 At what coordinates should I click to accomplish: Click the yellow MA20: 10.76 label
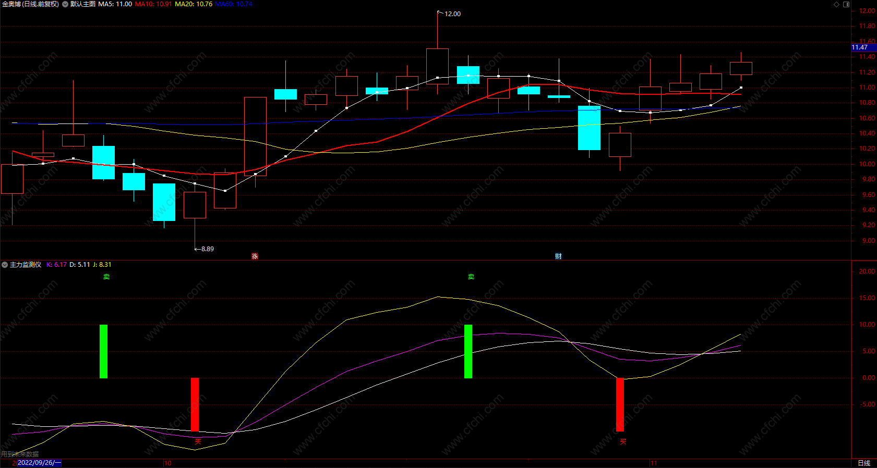(x=194, y=4)
